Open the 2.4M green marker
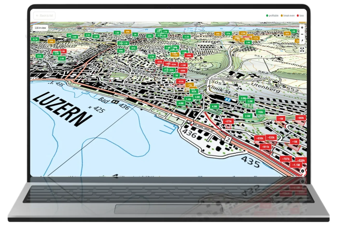The image size is (337, 231). [61, 58]
